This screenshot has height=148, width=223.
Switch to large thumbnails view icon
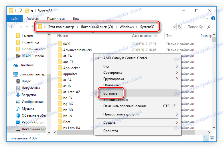(212, 138)
